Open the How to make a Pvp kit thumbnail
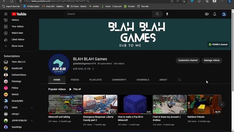Screen dimensions: 234x132 pyautogui.click(x=135, y=104)
